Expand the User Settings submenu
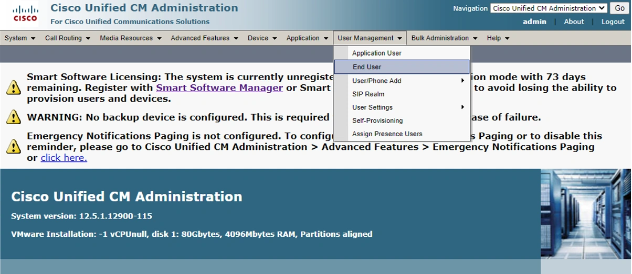632x274 pixels. pos(402,107)
